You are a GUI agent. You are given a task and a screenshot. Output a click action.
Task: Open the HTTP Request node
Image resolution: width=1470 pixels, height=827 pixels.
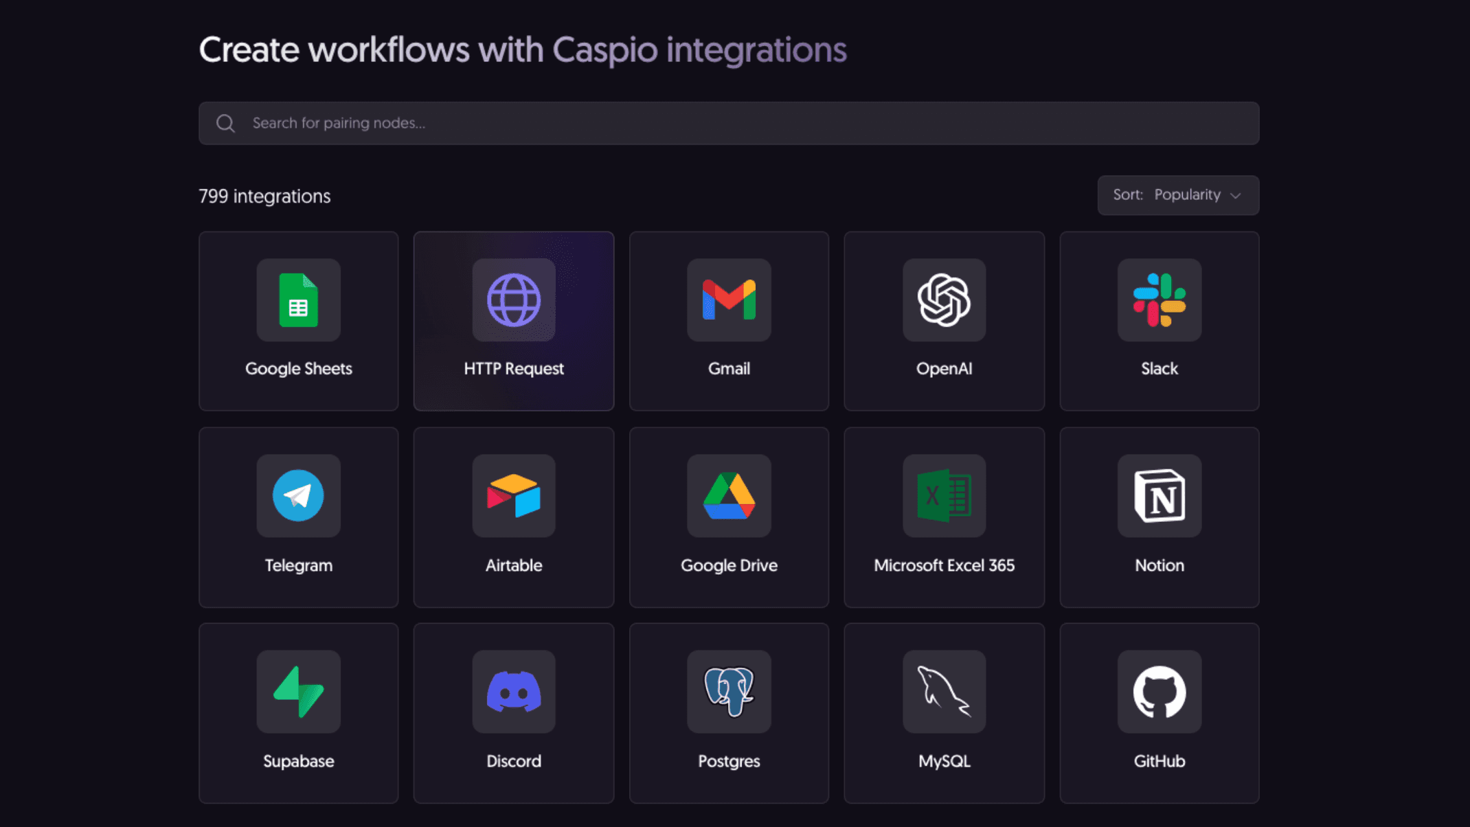[513, 301]
